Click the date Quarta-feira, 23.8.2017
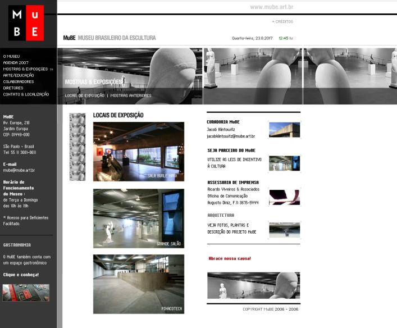 point(252,38)
